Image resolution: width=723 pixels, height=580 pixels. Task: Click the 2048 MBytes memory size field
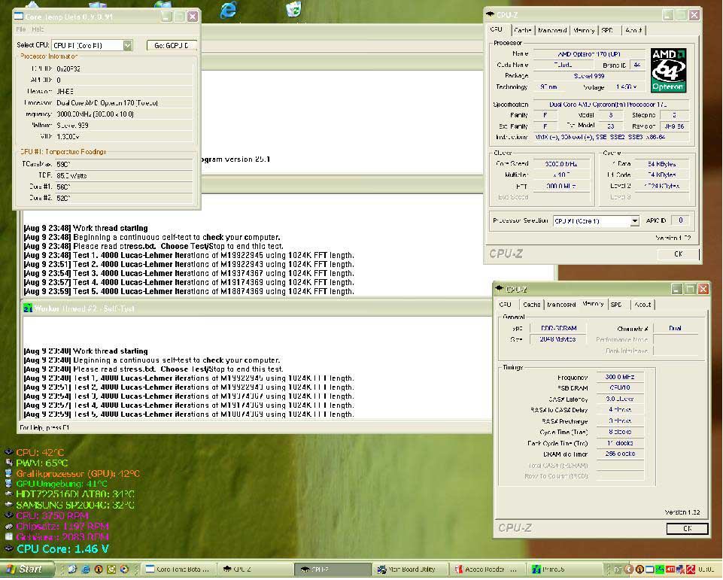click(557, 339)
